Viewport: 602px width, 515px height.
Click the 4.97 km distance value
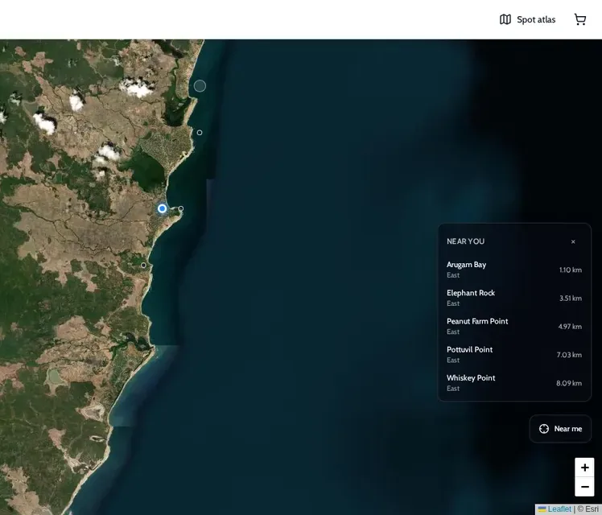(570, 327)
